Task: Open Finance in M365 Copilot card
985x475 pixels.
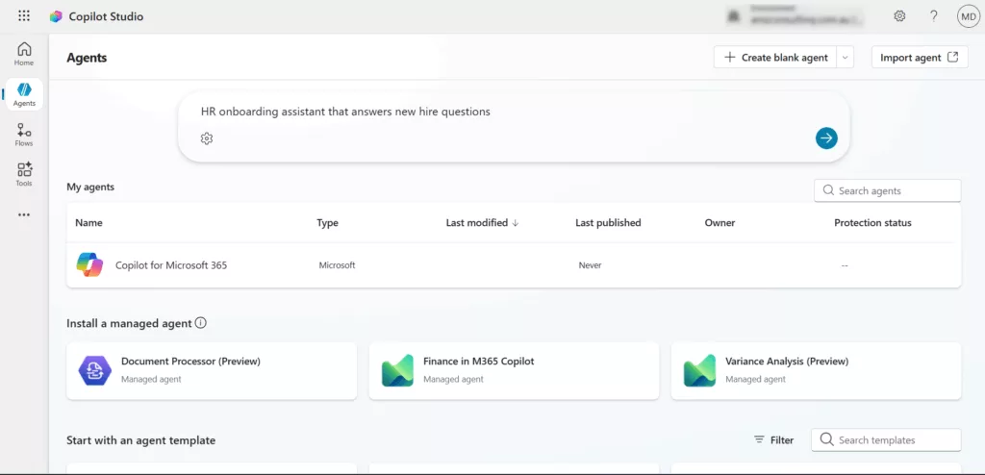Action: [514, 371]
